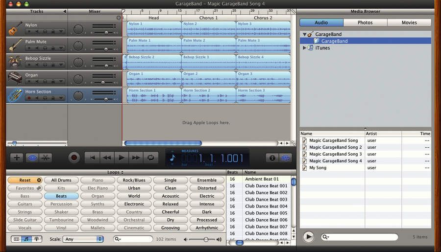Switch to the Audio tab in Media Browser
The height and width of the screenshot is (252, 441).
pos(321,23)
